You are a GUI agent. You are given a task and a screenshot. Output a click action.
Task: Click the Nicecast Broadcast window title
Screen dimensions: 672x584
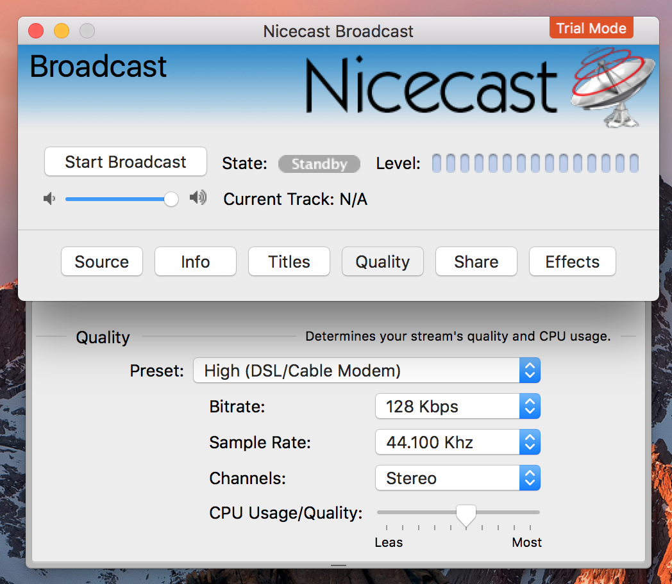tap(338, 31)
